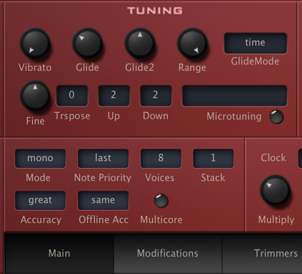The width and height of the screenshot is (302, 274).
Task: Open the Accuracy selector showing great
Action: point(40,201)
